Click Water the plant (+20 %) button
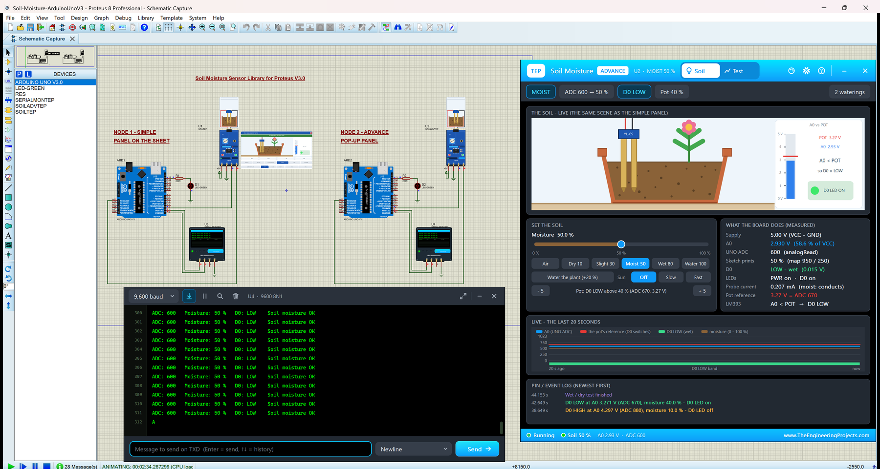Image resolution: width=880 pixels, height=469 pixels. pyautogui.click(x=572, y=277)
